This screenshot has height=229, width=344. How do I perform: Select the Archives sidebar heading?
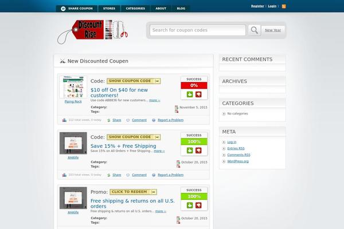[234, 81]
